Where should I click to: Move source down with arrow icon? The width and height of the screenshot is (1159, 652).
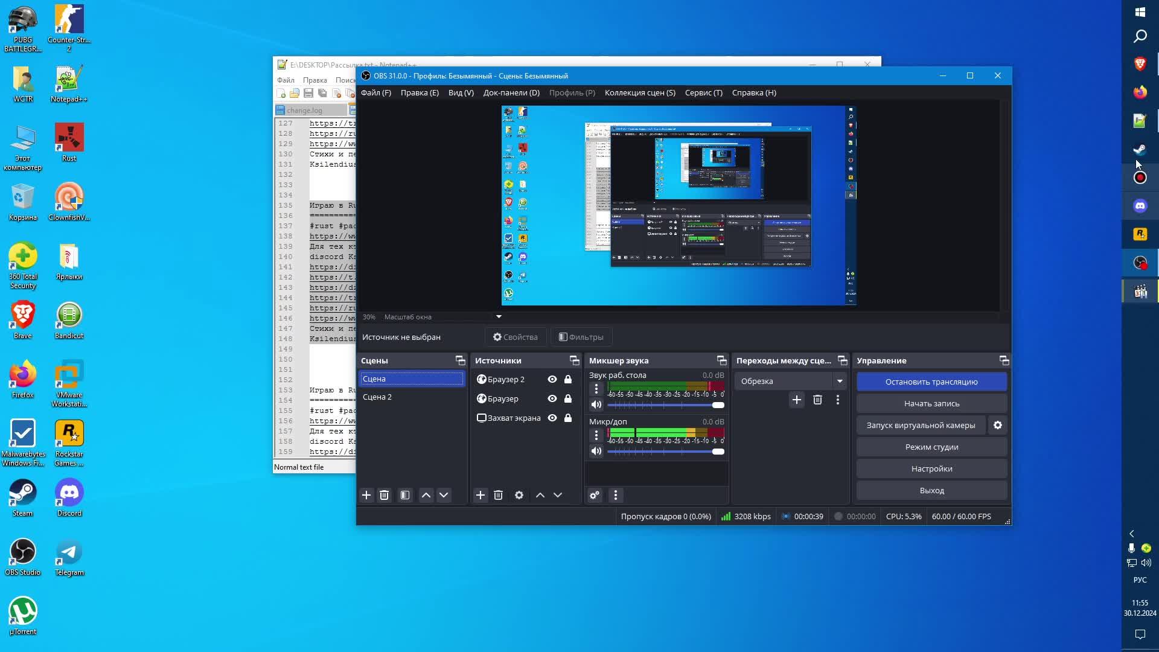(x=558, y=495)
